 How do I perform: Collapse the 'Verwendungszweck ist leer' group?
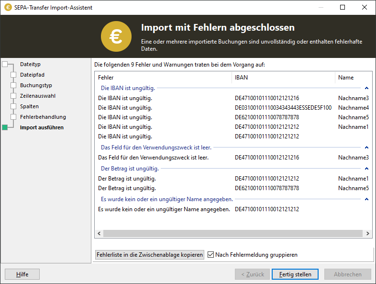366,148
